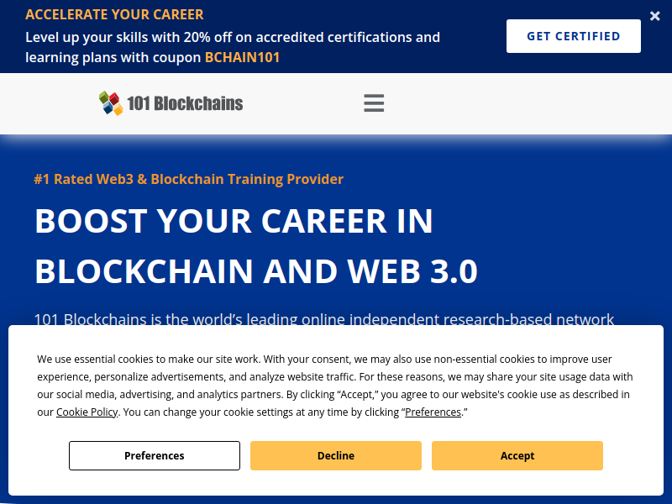This screenshot has height=504, width=672.
Task: Click the 20% off accredited certifications line
Action: [x=233, y=37]
